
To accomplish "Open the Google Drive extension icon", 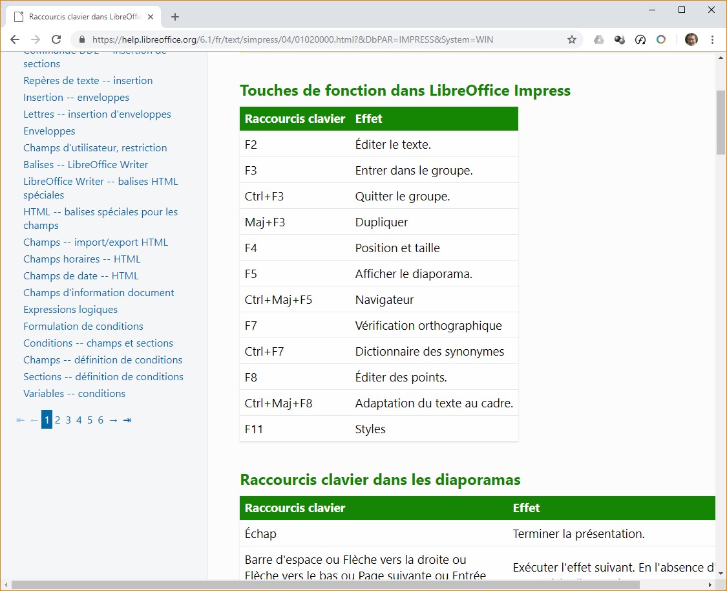I will (x=599, y=39).
